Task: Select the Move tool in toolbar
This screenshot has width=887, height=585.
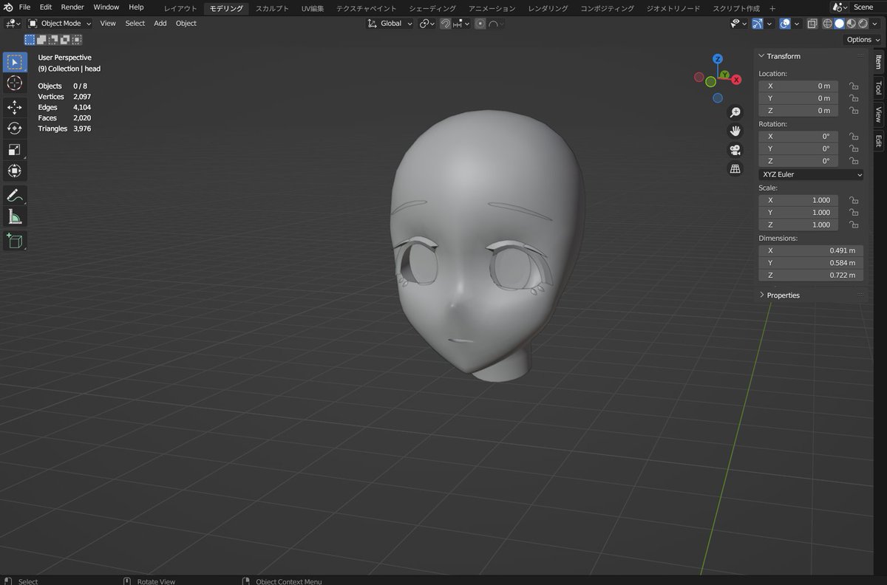Action: [x=15, y=107]
